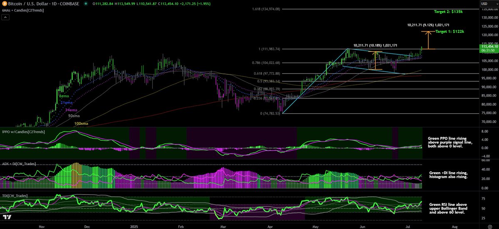
Task: Collapse the indicator legend with the arrow
Action: pos(6,17)
